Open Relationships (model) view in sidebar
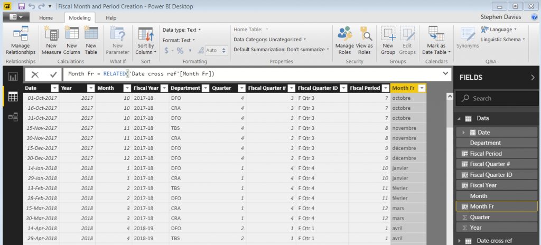Image resolution: width=541 pixels, height=245 pixels. 13,117
